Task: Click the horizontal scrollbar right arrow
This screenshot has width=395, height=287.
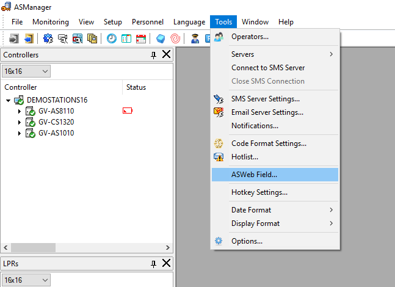Action: coord(168,248)
